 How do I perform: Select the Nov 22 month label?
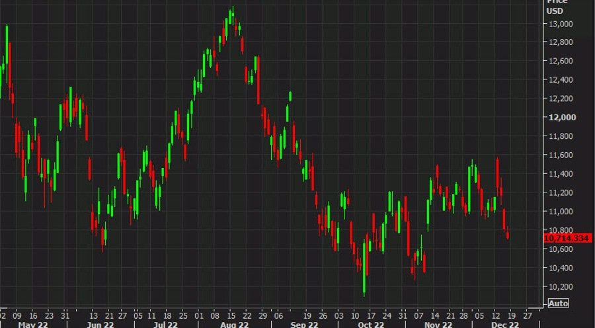(438, 325)
